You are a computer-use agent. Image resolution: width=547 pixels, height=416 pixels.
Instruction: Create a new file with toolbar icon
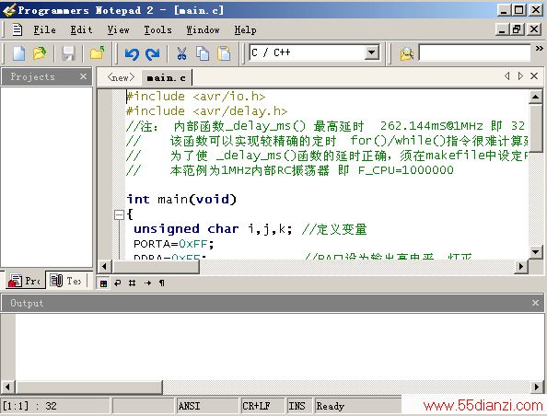coord(18,53)
